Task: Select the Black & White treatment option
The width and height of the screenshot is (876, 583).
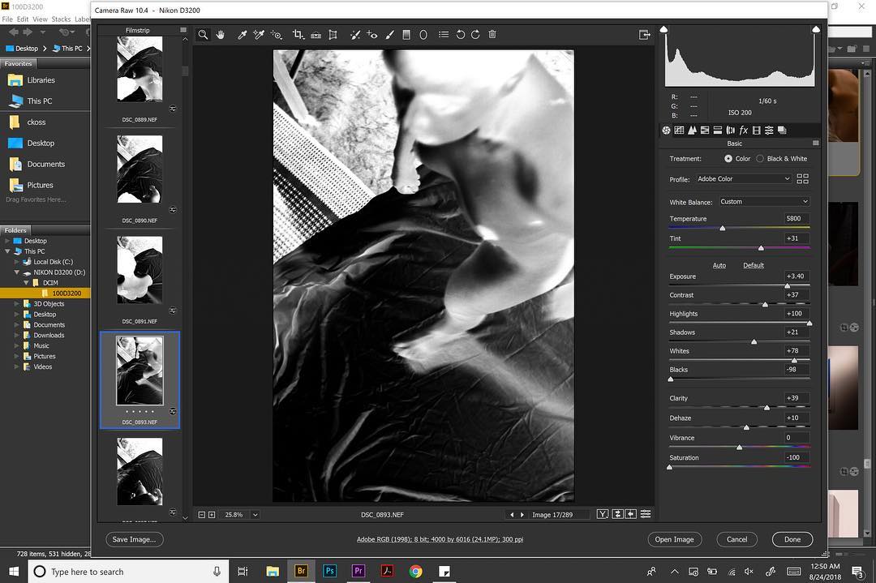Action: pos(760,159)
